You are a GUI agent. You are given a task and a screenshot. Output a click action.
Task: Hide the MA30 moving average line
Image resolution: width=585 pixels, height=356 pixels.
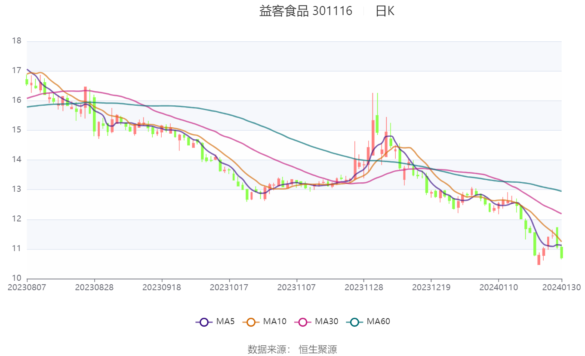tap(316, 321)
